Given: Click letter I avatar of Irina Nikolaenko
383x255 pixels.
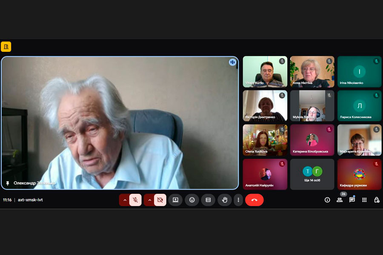Looking at the screenshot, I should tap(359, 71).
